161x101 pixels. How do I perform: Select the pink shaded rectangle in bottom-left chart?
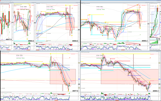pyautogui.click(x=63, y=76)
